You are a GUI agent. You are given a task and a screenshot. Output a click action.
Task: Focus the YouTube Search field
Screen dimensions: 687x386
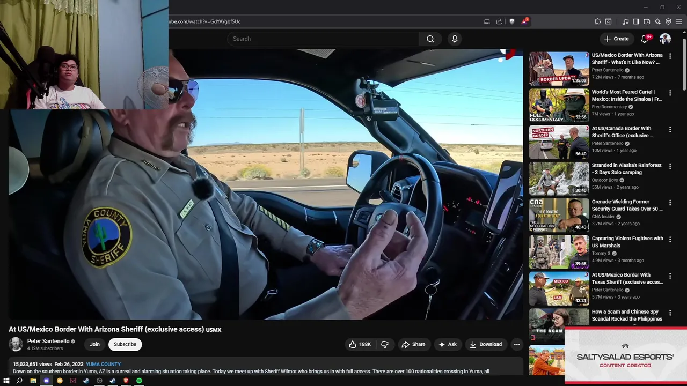coord(323,39)
